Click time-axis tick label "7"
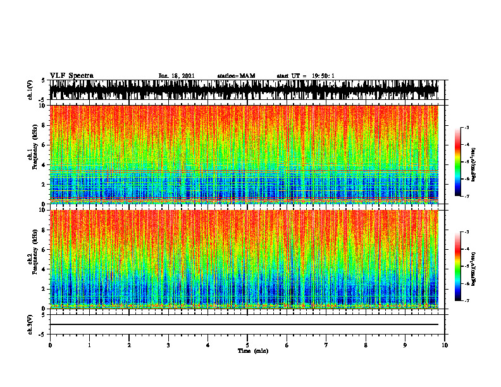Screen dimensions: 501x387 tap(326, 345)
